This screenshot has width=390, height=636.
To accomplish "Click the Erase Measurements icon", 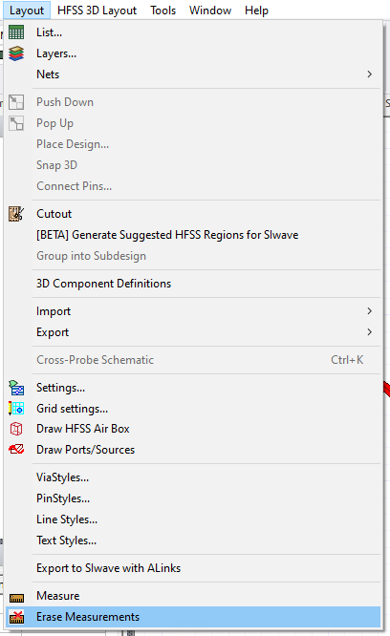I will tap(16, 617).
